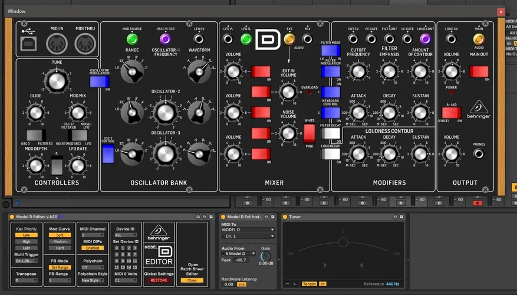This screenshot has width=517, height=295.
Task: Click the large Model D logo in mixer
Action: point(268,40)
